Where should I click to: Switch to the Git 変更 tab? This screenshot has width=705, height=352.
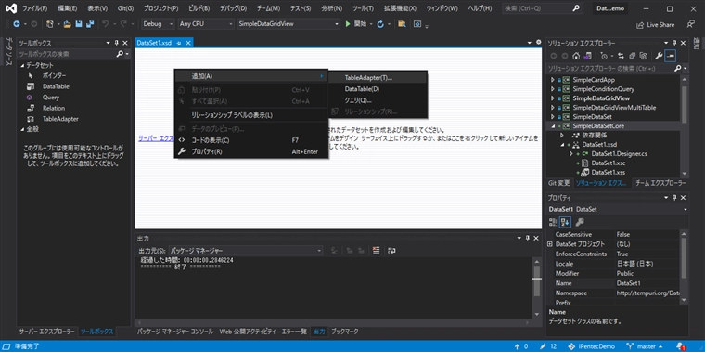coord(558,183)
